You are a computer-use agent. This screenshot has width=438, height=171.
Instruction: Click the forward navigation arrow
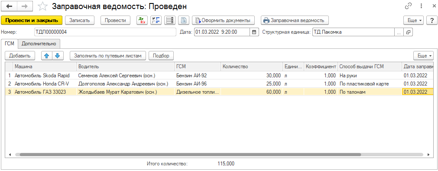click(x=25, y=6)
